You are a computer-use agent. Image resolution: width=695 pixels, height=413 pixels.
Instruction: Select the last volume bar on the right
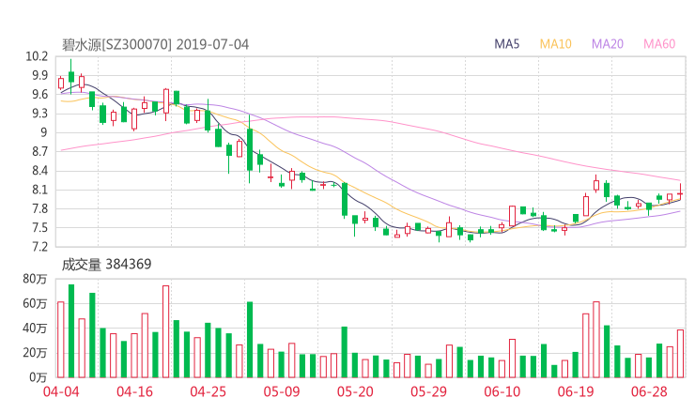[x=680, y=353]
